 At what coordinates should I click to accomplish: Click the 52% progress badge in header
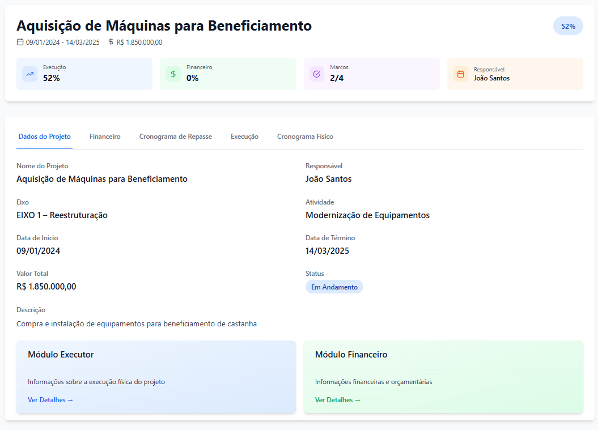pyautogui.click(x=568, y=26)
